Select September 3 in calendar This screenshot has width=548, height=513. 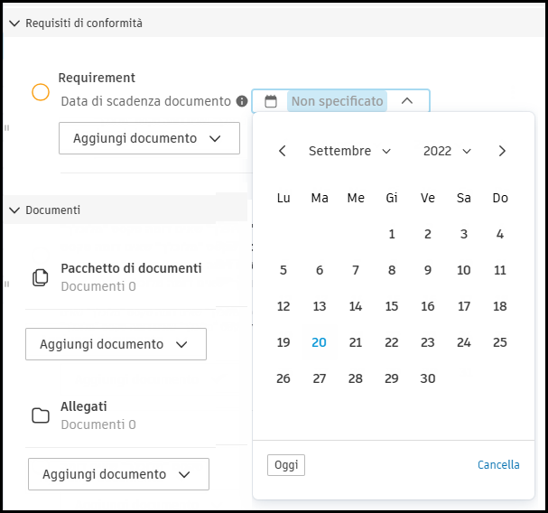(464, 234)
